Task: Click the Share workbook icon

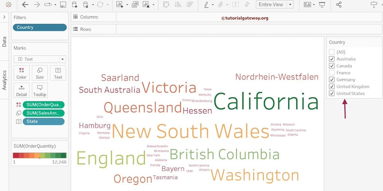Action: (x=338, y=4)
